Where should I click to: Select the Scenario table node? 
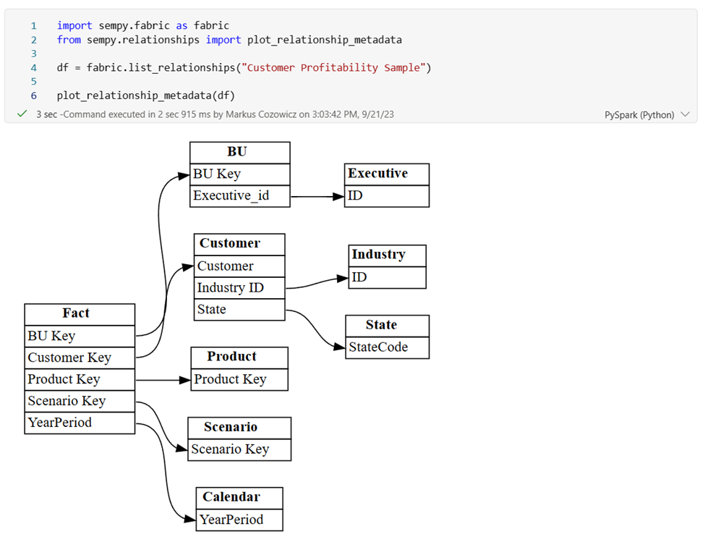(239, 427)
